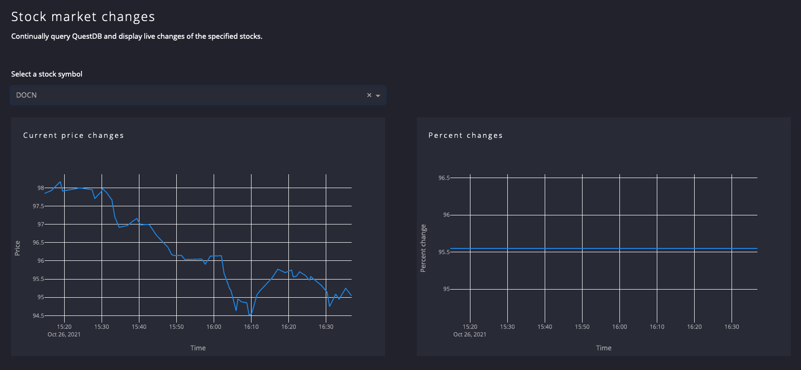Click the 15:20 tick on the percent chart
The height and width of the screenshot is (370, 801).
(x=470, y=327)
